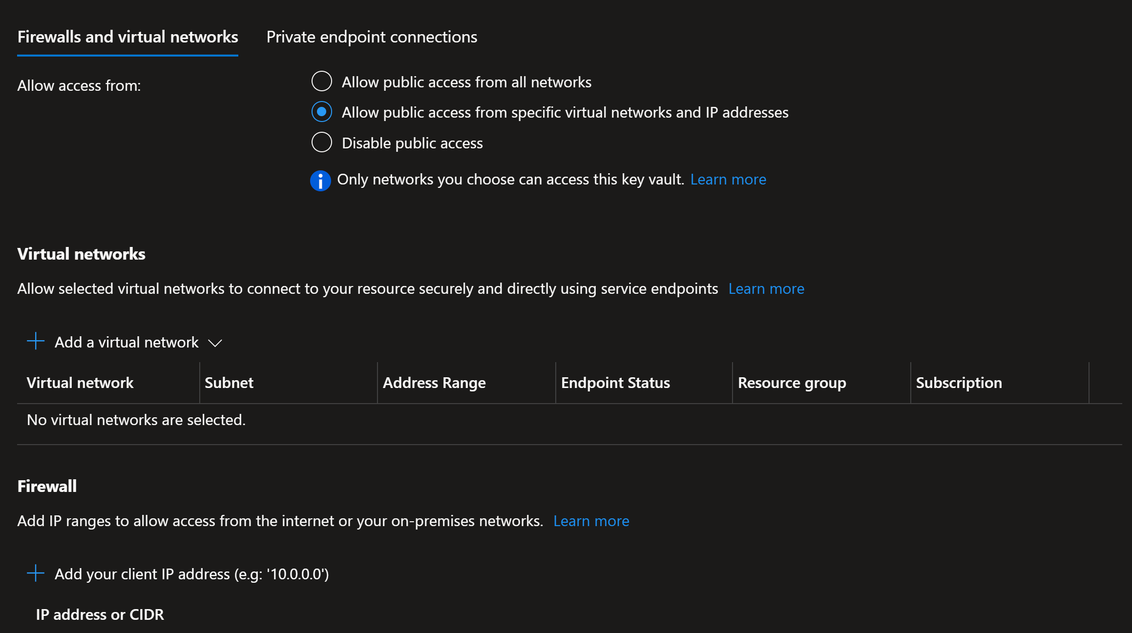
Task: Choose the Disable public access radio button
Action: coord(322,143)
